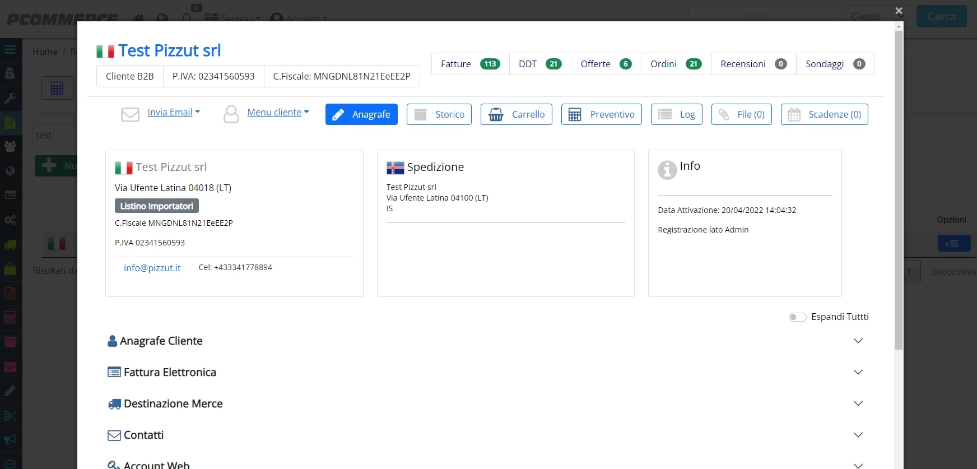Click the Anagrafe pencil button
Image resolution: width=977 pixels, height=469 pixels.
(x=361, y=114)
